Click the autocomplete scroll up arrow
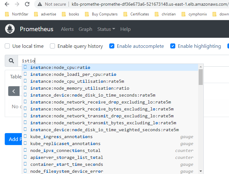229x174 pixels. 201,67
